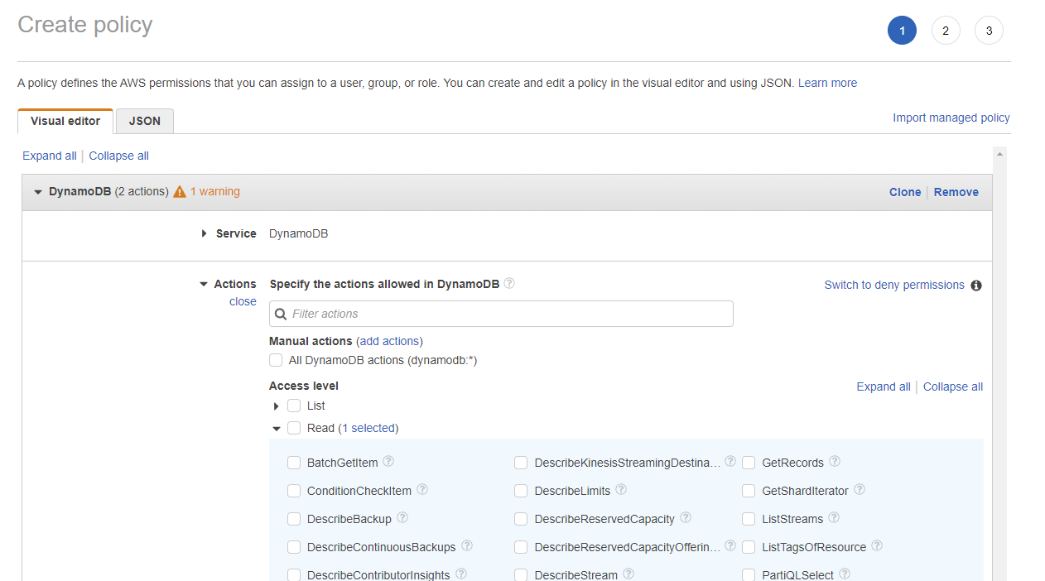Tick the DescribeContinuousBackups checkbox
Viewport: 1045px width, 581px height.
(x=294, y=547)
